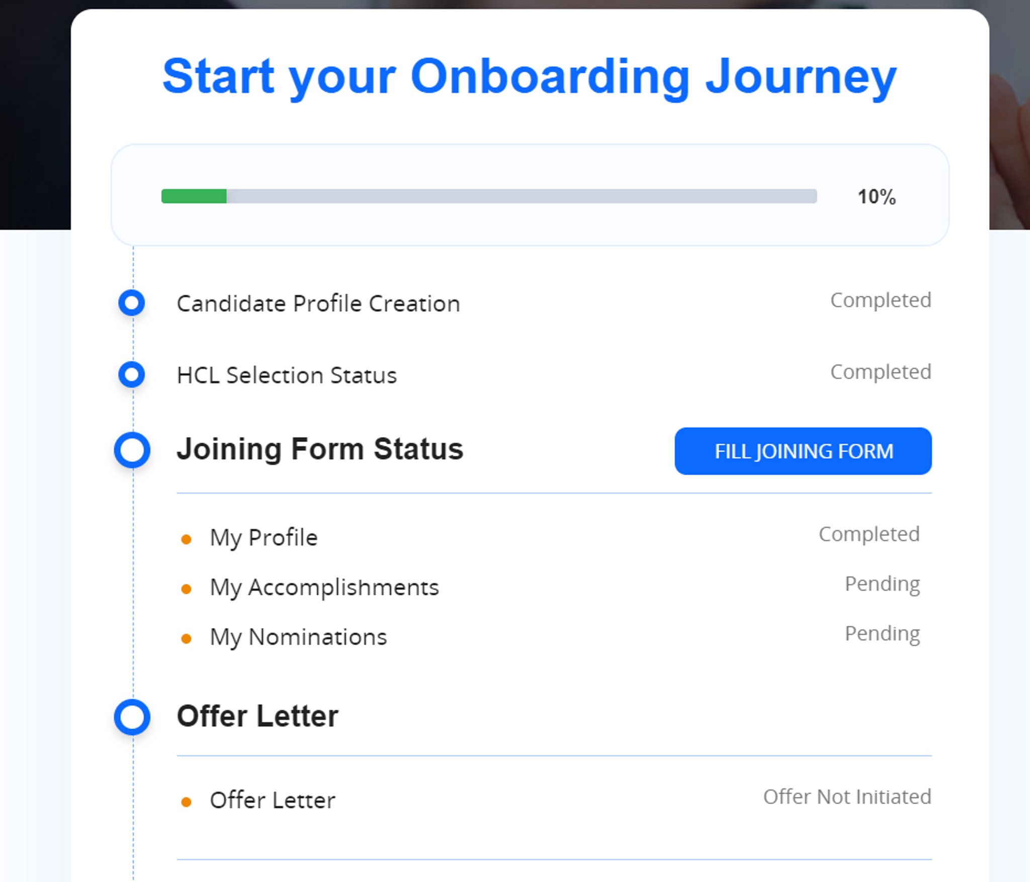Click the Offer Letter step circle marker
Screen dimensions: 1030x882
tap(132, 717)
